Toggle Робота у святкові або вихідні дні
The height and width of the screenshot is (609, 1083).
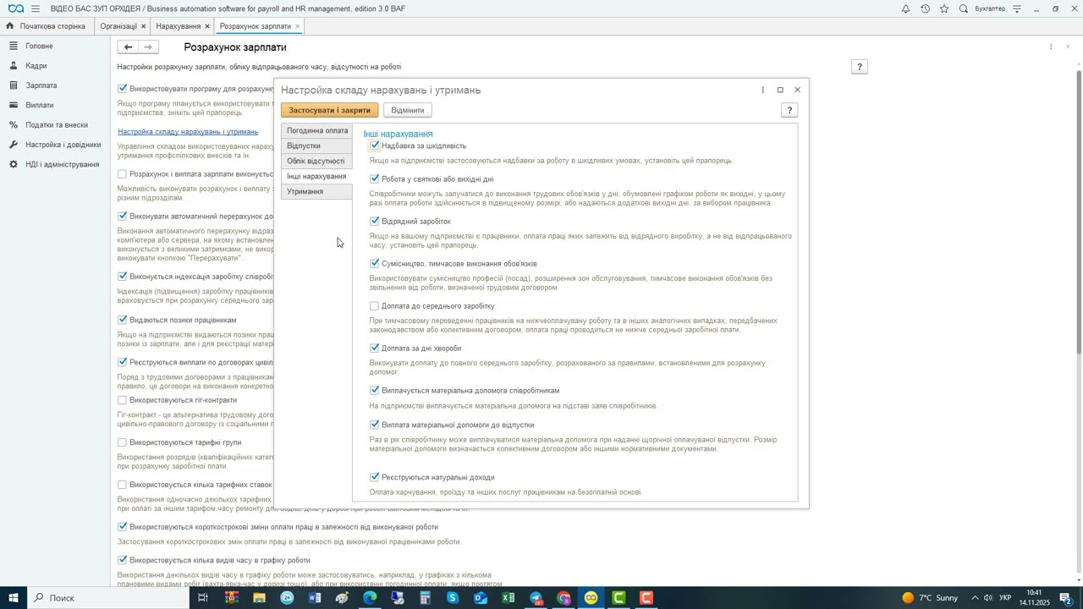(x=375, y=179)
